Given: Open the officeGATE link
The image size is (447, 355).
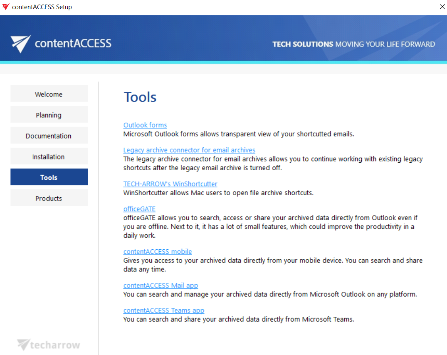Looking at the screenshot, I should tap(139, 209).
